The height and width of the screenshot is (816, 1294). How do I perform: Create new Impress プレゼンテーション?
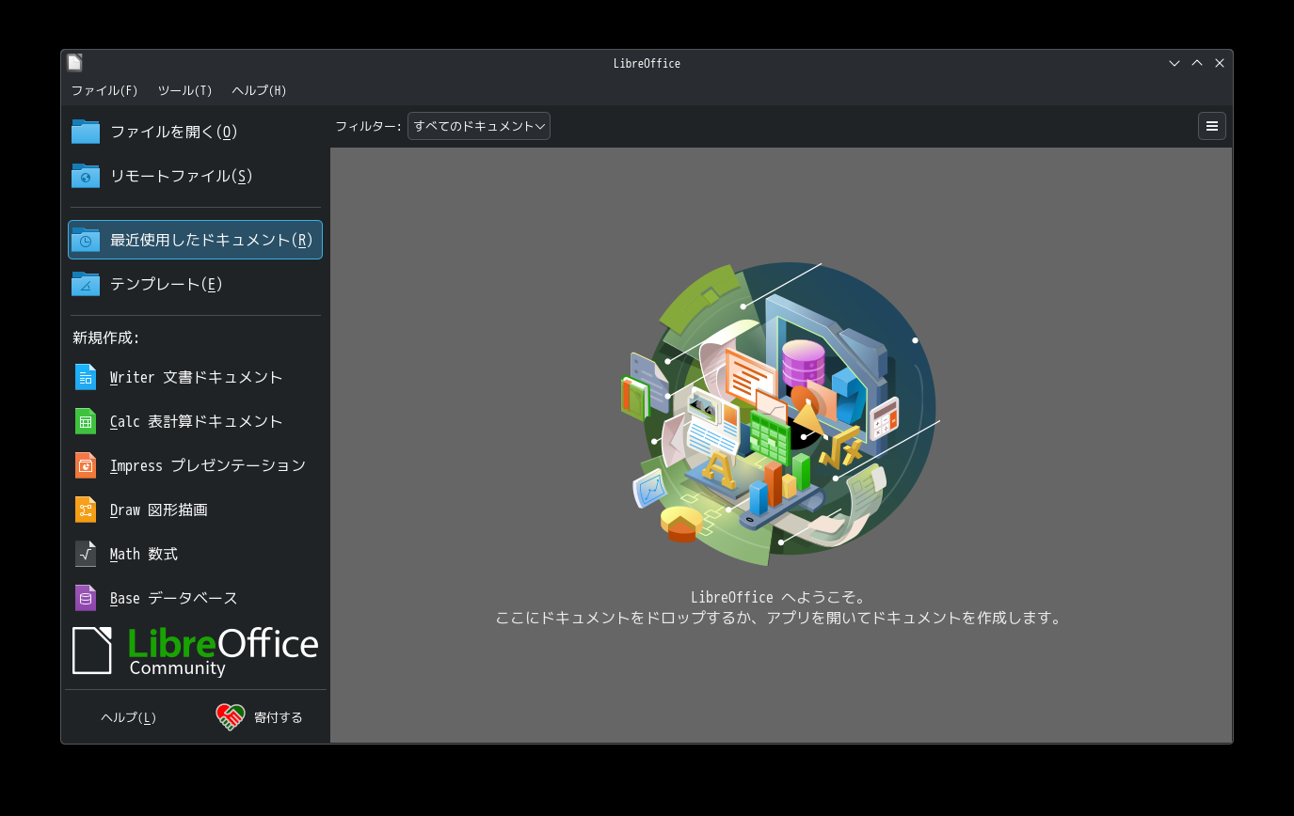[196, 465]
